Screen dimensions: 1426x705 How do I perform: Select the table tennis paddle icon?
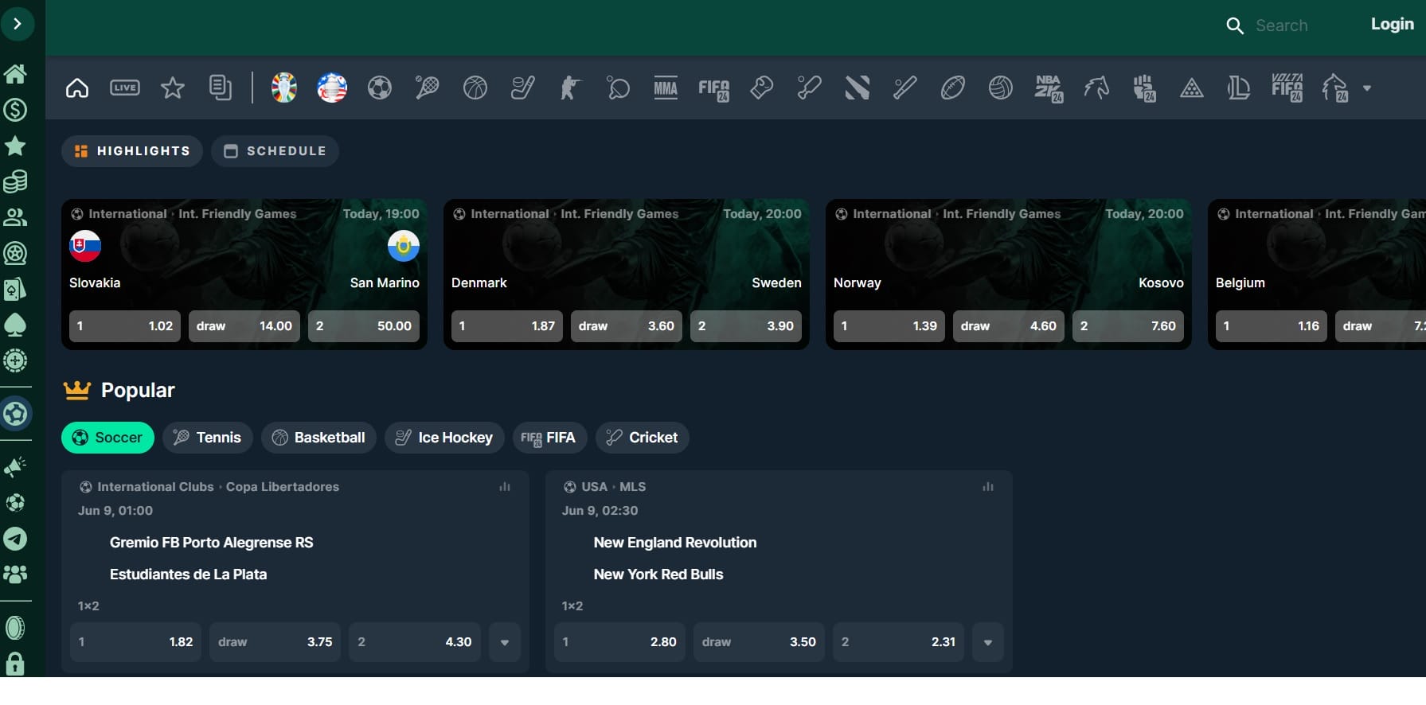(619, 88)
